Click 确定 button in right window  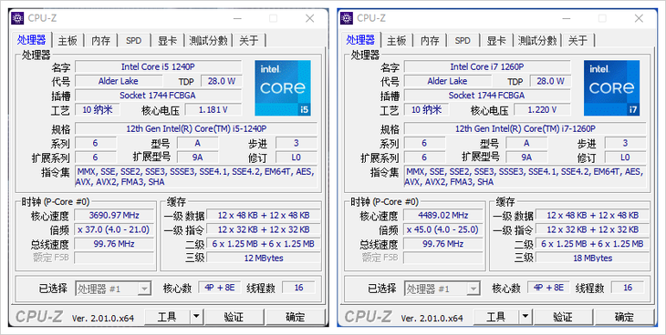pyautogui.click(x=624, y=317)
